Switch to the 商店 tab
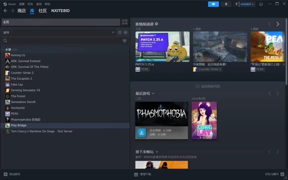Viewport: 288px width, 180px height. point(22,11)
